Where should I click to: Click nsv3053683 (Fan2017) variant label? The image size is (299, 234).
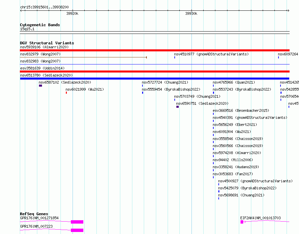233,174
